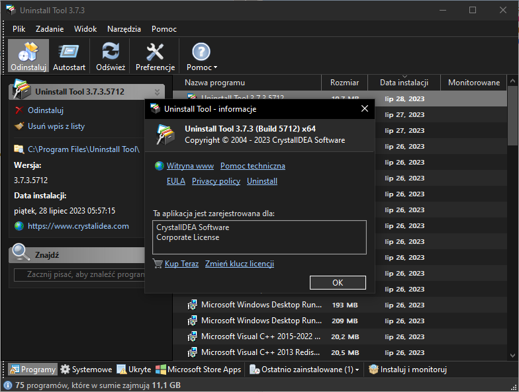Screen dimensions: 519x392
Task: Click the search field Zacznij pisać
Action: 79,275
